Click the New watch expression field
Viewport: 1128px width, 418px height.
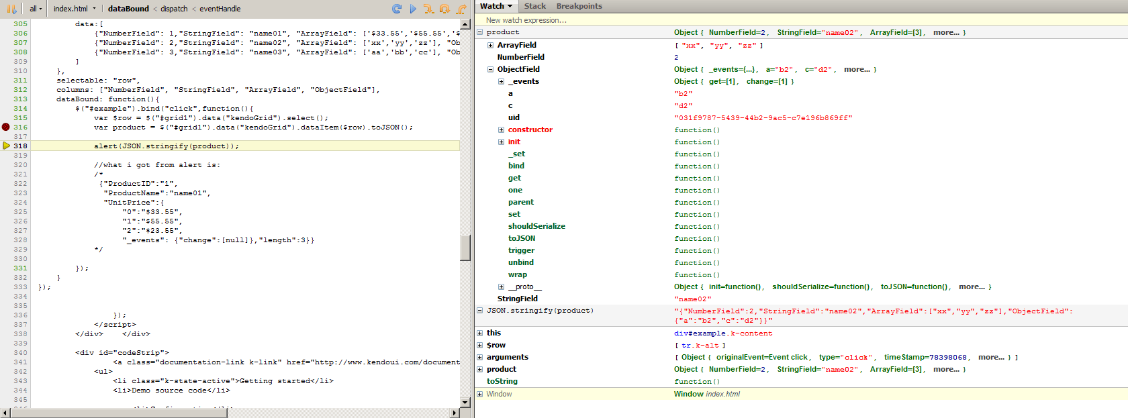click(526, 20)
